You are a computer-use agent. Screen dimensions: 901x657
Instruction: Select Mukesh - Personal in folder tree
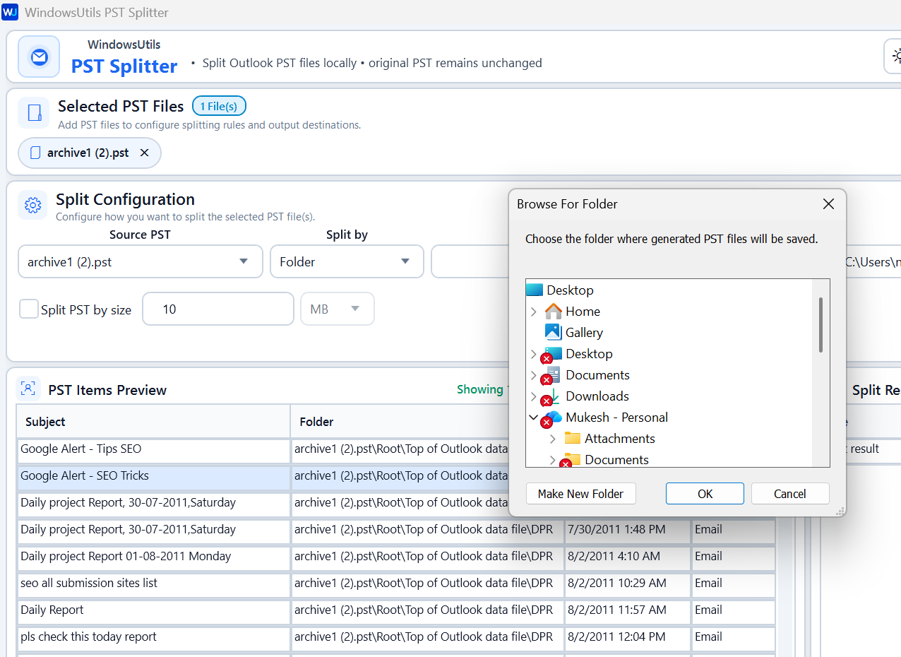(x=616, y=417)
